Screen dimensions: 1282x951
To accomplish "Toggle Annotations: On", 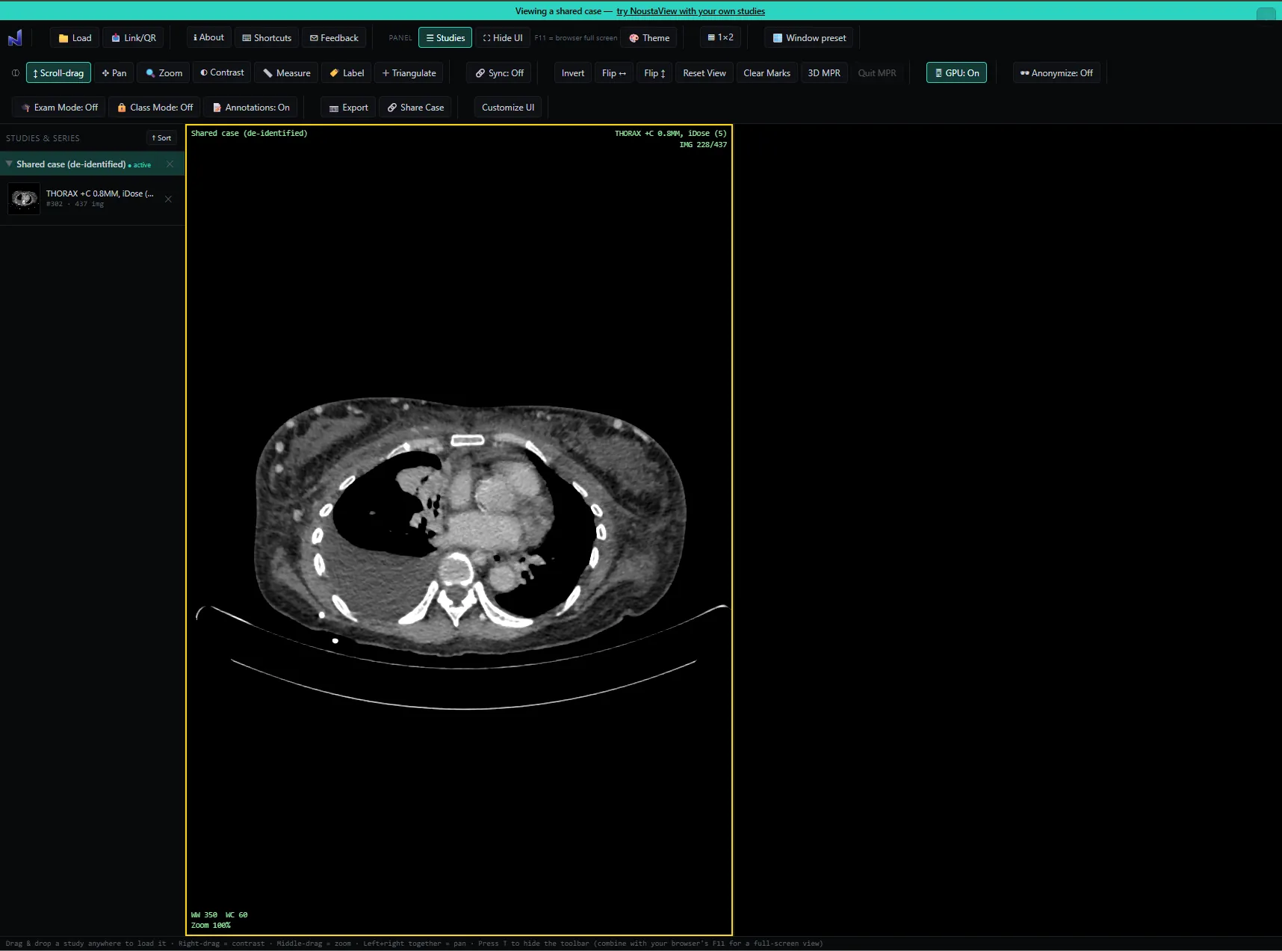I will [251, 108].
